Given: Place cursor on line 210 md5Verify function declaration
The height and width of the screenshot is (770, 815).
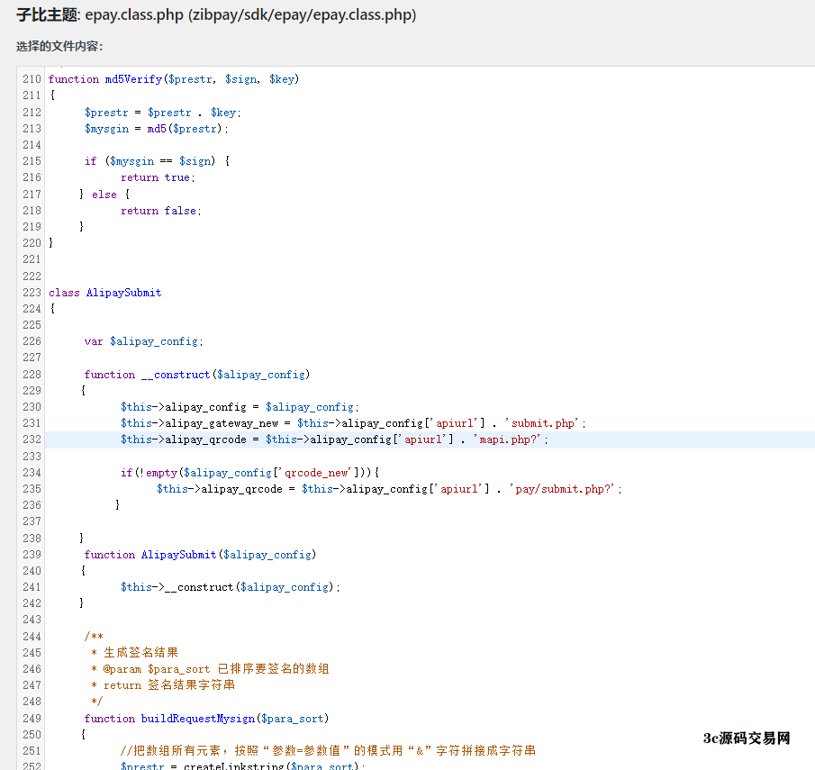Looking at the screenshot, I should [174, 79].
